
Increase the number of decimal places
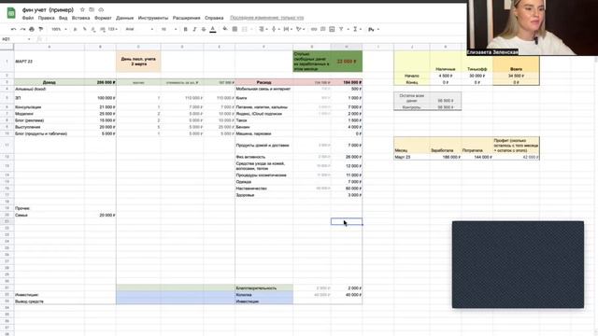pyautogui.click(x=103, y=29)
